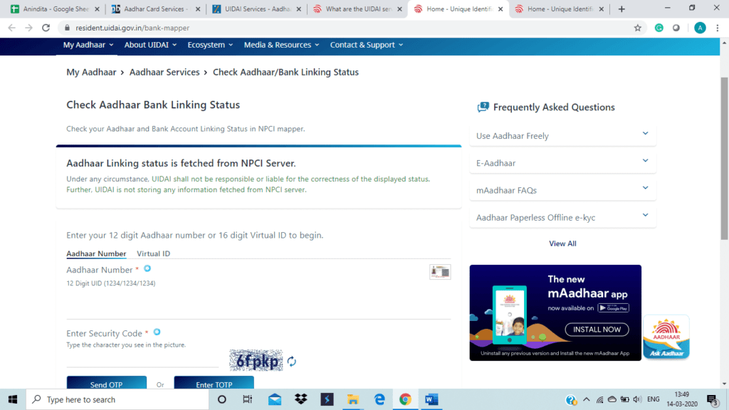The height and width of the screenshot is (410, 729).
Task: Click the Security Code info tooltip icon
Action: coord(157,332)
